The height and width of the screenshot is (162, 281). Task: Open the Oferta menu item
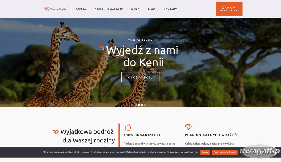tap(81, 9)
